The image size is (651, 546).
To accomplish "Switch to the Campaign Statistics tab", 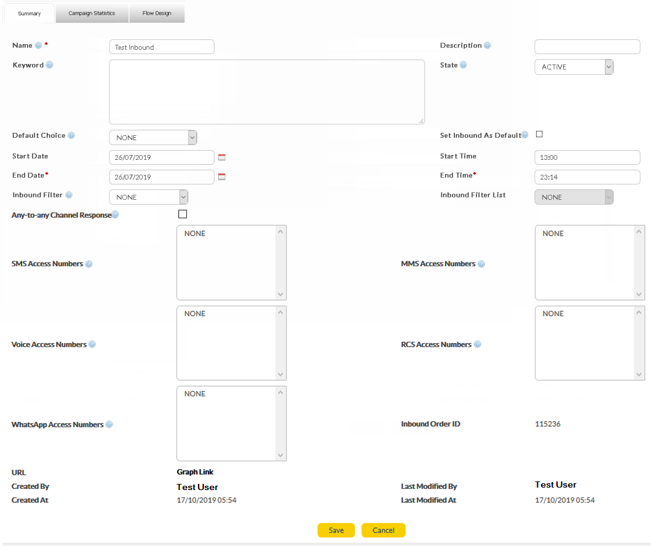I will point(92,14).
